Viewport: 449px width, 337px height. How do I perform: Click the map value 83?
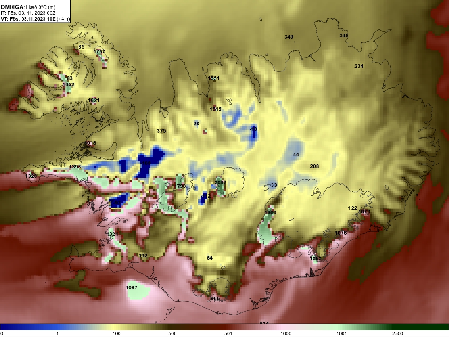(70, 78)
